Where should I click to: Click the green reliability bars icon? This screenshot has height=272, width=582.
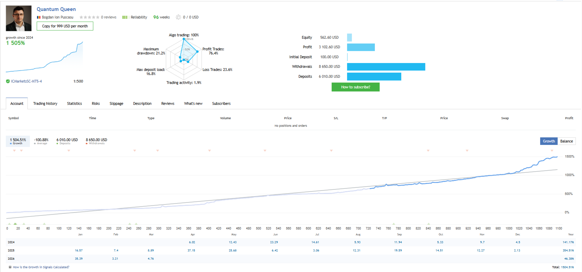125,17
